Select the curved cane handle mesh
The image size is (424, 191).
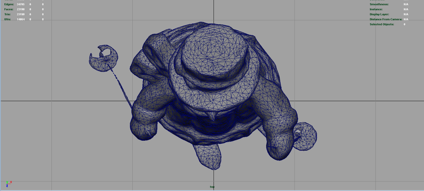coord(104,58)
